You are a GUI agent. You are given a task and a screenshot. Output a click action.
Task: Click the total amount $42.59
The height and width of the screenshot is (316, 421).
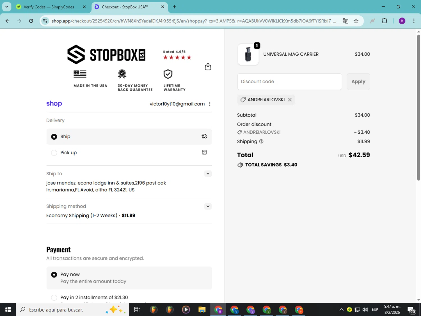359,155
